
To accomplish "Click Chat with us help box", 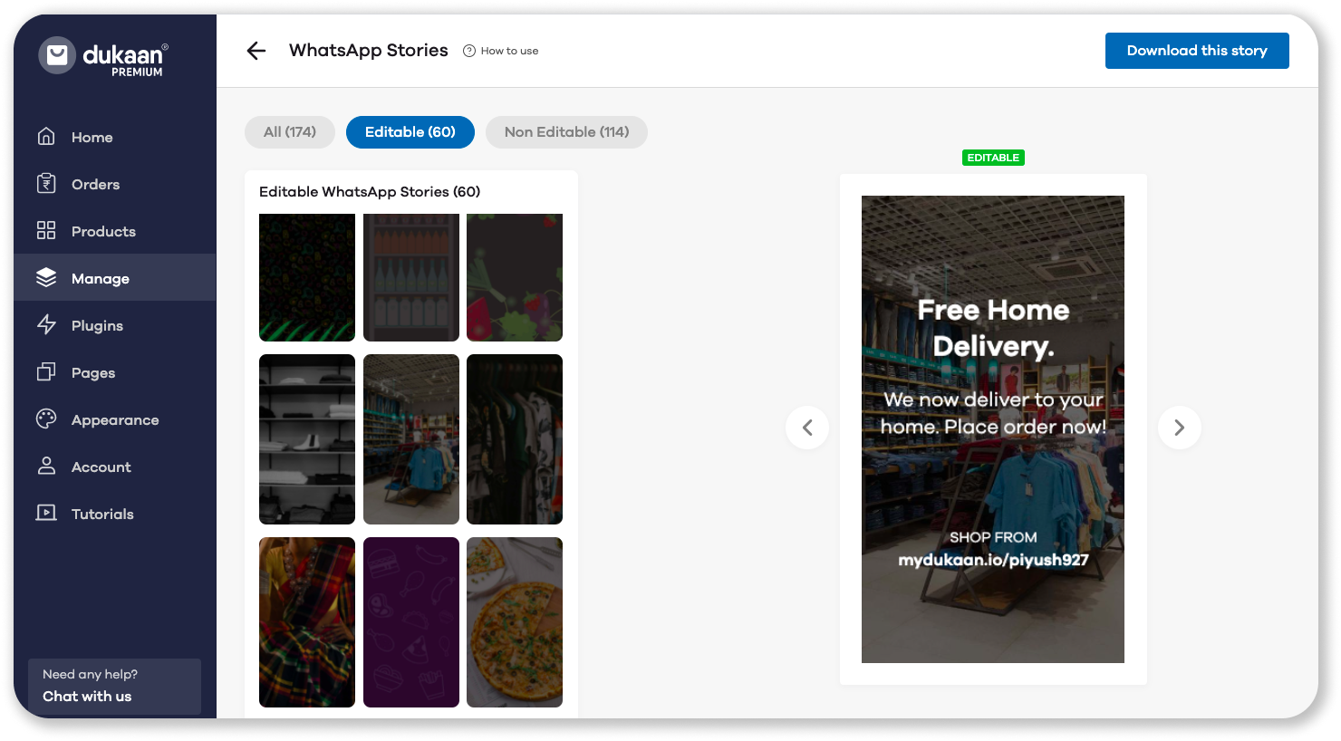I will point(114,686).
